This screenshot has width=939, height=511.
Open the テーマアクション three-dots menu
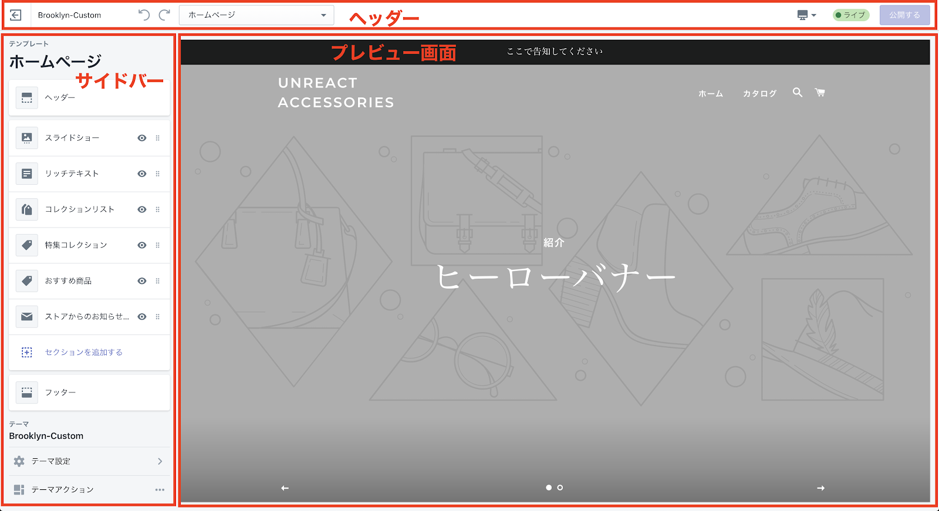(x=160, y=490)
